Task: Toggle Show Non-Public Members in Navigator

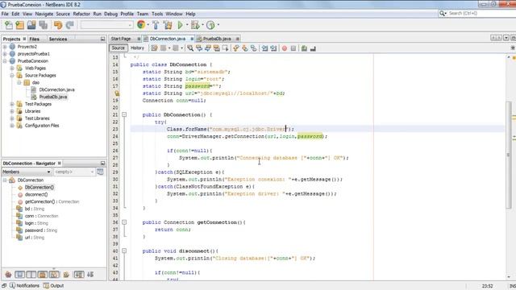Action: (43, 274)
